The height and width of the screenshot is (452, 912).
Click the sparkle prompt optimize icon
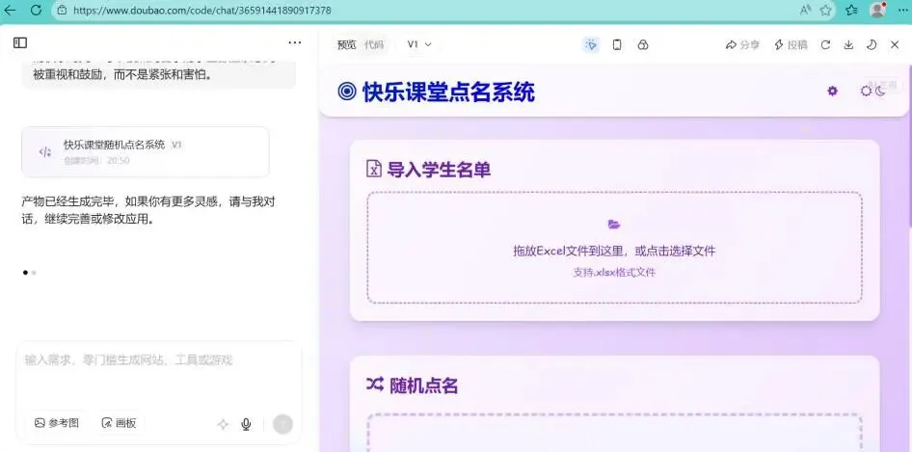click(223, 424)
